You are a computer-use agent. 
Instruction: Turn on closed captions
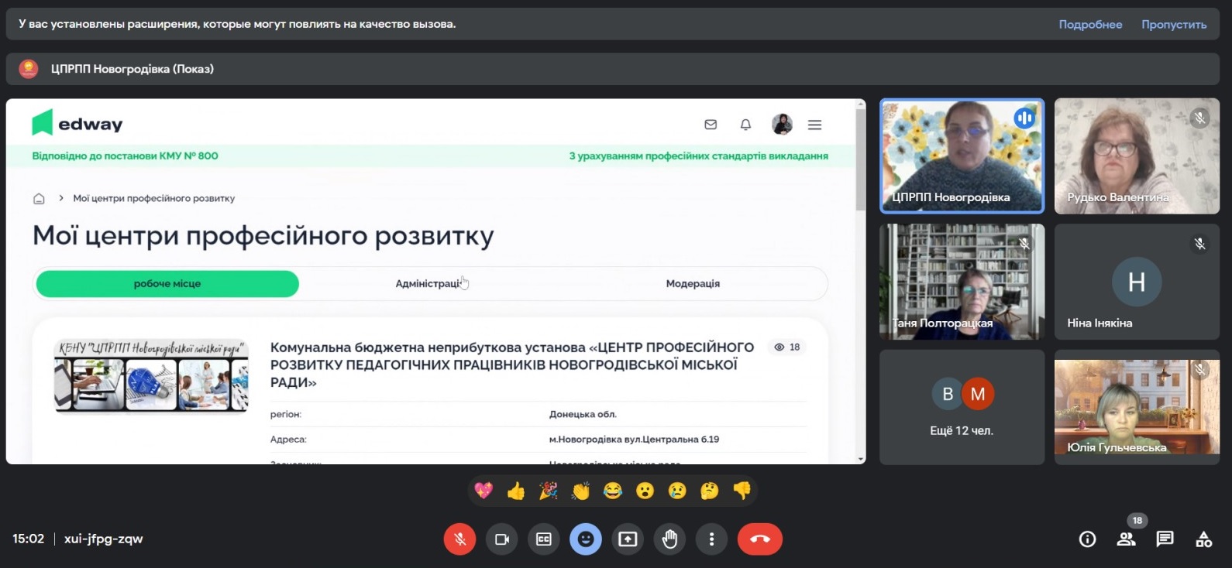(544, 539)
